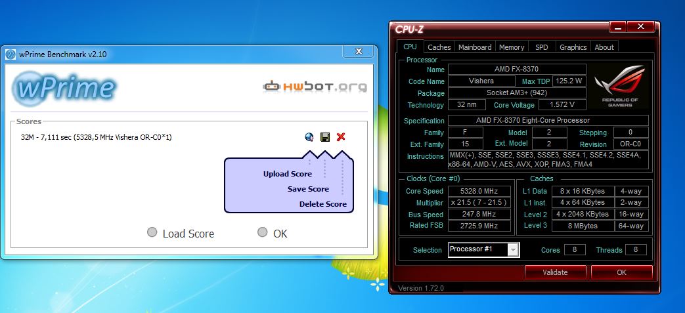685x313 pixels.
Task: Switch to the Caches tab
Action: (x=439, y=47)
